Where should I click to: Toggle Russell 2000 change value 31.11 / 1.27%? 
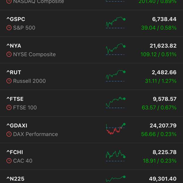tap(160, 81)
